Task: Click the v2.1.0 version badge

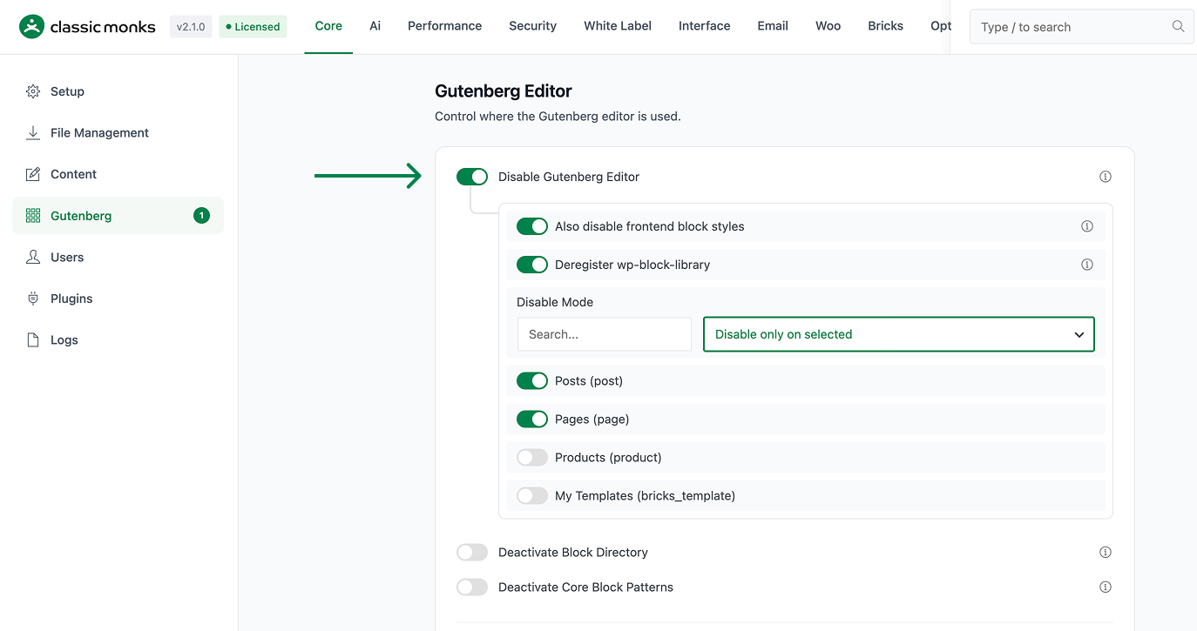Action: point(191,27)
